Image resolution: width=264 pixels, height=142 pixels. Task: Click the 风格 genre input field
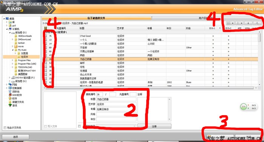tap(116, 114)
